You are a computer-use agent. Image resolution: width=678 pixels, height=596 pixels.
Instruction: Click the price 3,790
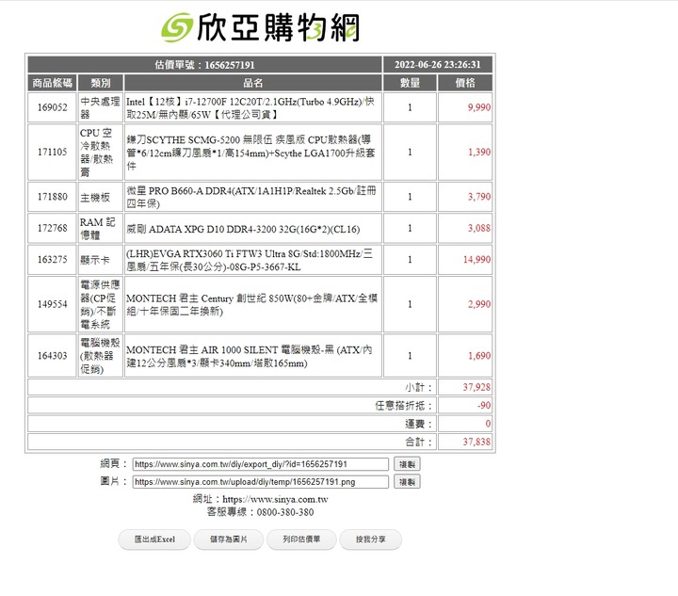click(x=478, y=197)
